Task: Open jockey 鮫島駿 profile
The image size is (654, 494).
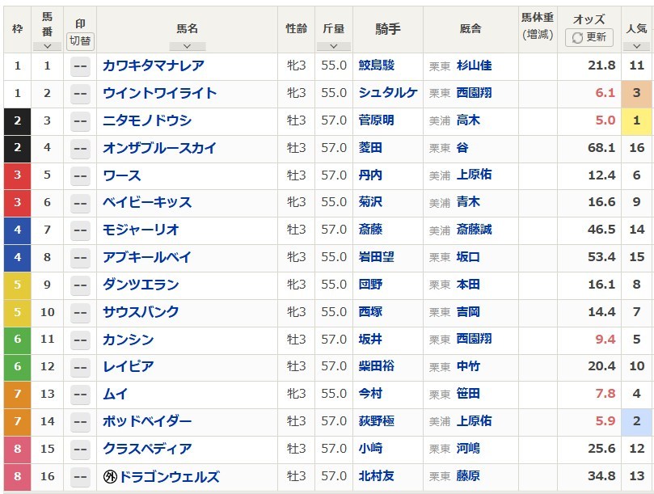Action: (x=376, y=66)
